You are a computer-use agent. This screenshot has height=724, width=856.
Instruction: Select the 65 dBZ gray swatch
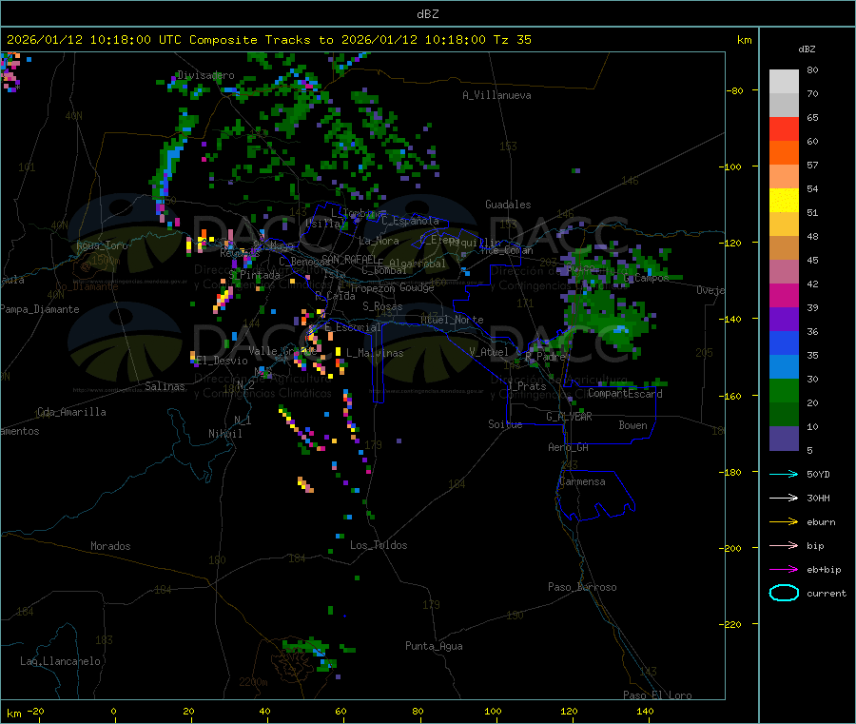(x=784, y=106)
